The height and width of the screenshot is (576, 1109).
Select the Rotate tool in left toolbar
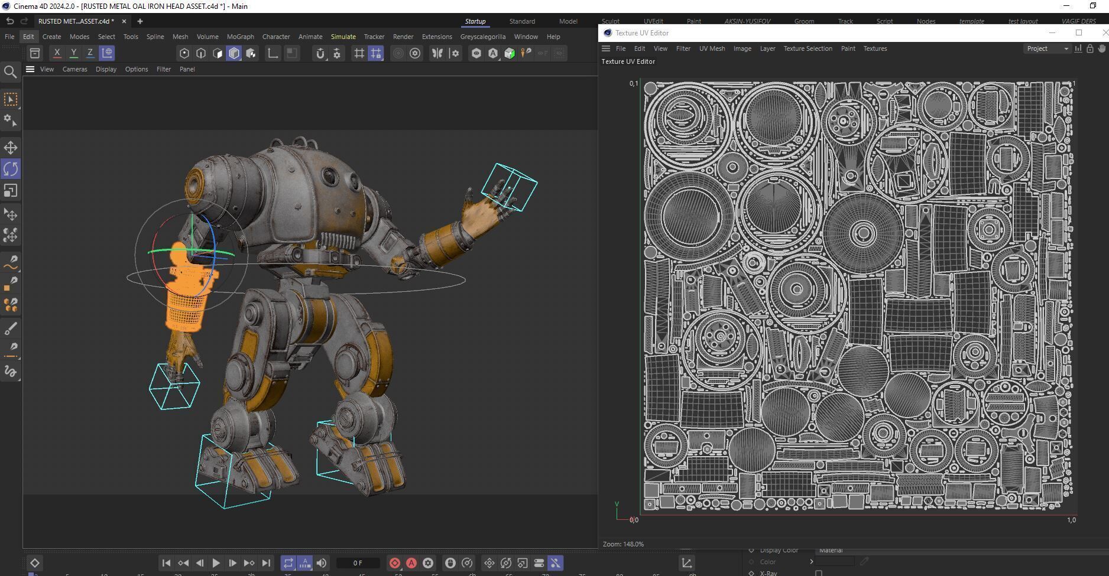(x=11, y=169)
